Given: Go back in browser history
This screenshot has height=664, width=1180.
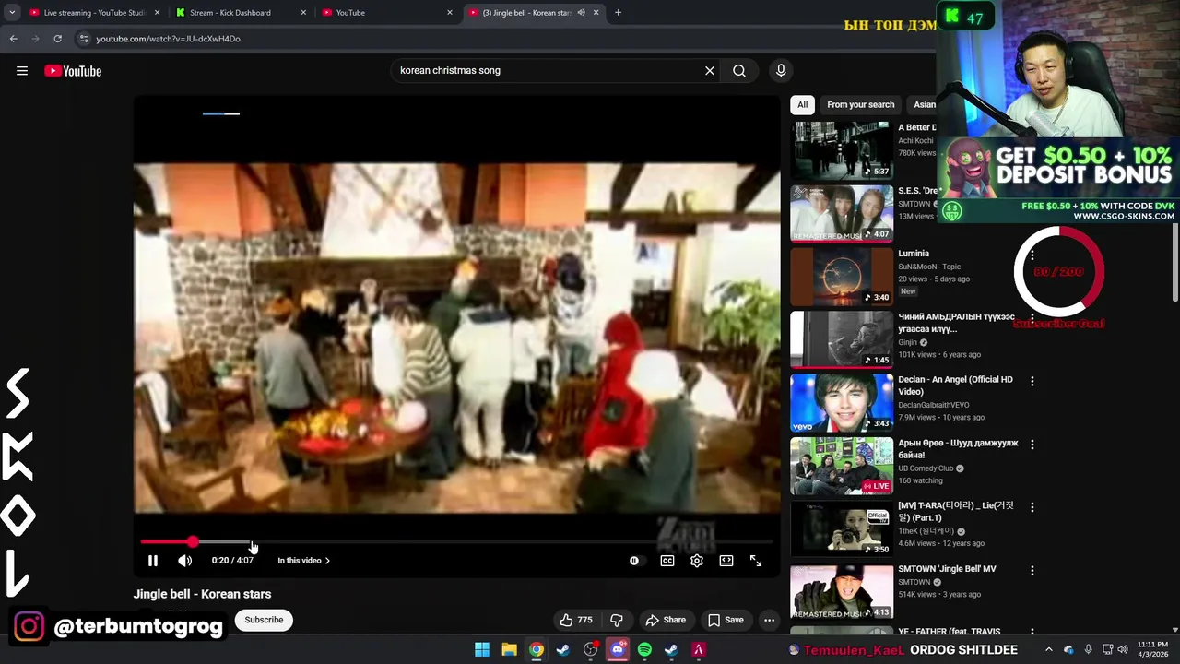Looking at the screenshot, I should [13, 39].
